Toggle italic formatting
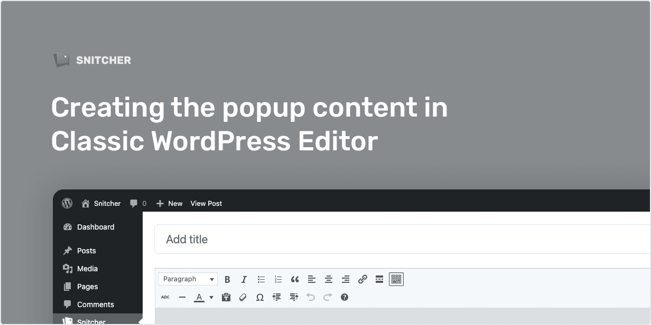The image size is (651, 325). click(244, 279)
